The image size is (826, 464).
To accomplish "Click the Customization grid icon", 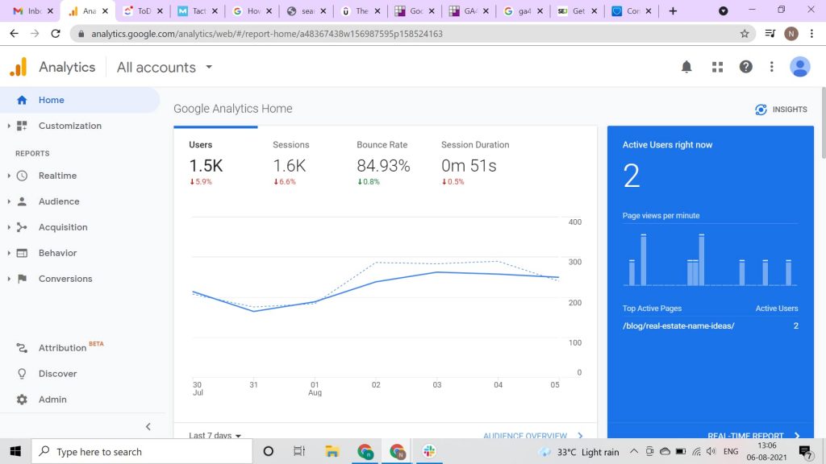I will [22, 126].
